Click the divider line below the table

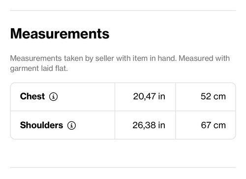(123, 168)
